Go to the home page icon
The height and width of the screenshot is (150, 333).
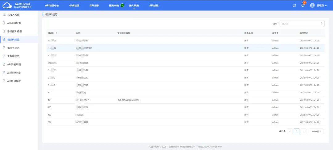pos(294,6)
